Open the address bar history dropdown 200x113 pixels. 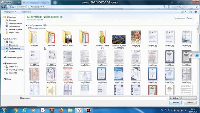pos(163,7)
